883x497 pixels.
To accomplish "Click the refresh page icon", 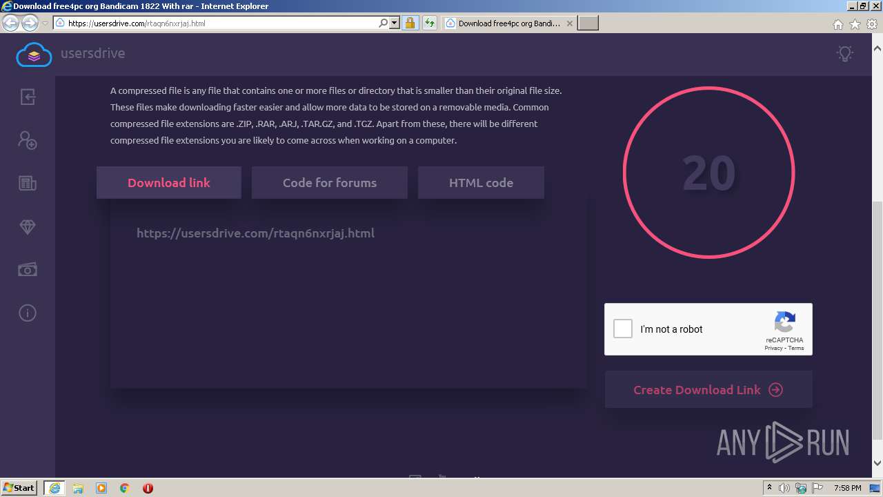I will coord(430,23).
